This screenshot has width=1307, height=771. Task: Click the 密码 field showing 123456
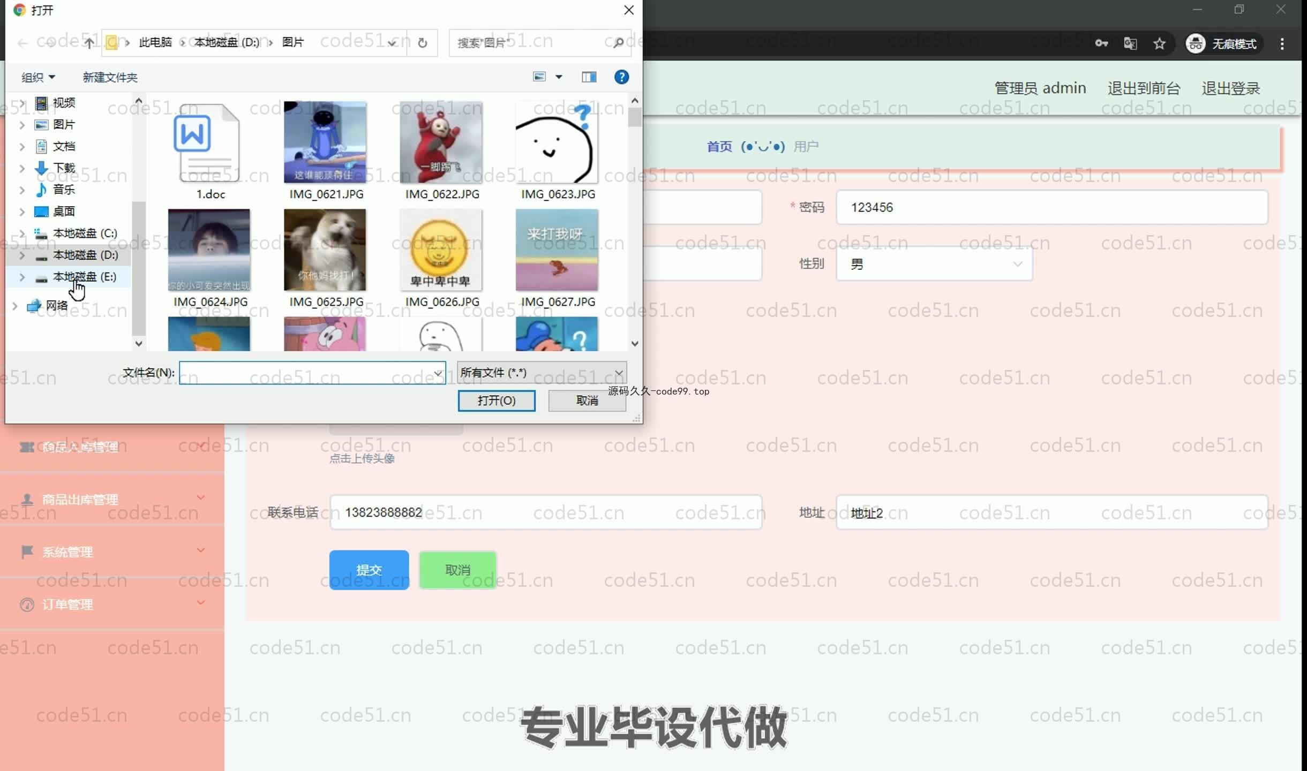pos(1052,208)
